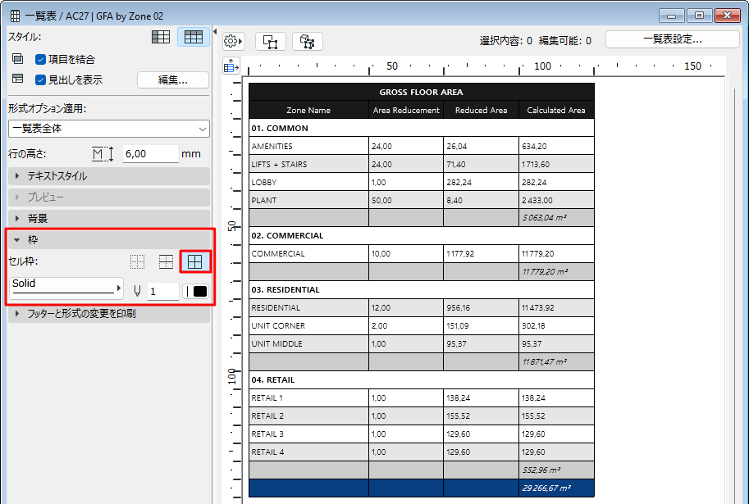Image resolution: width=749 pixels, height=504 pixels.
Task: Select items in 3D window icon
Action: coord(308,41)
